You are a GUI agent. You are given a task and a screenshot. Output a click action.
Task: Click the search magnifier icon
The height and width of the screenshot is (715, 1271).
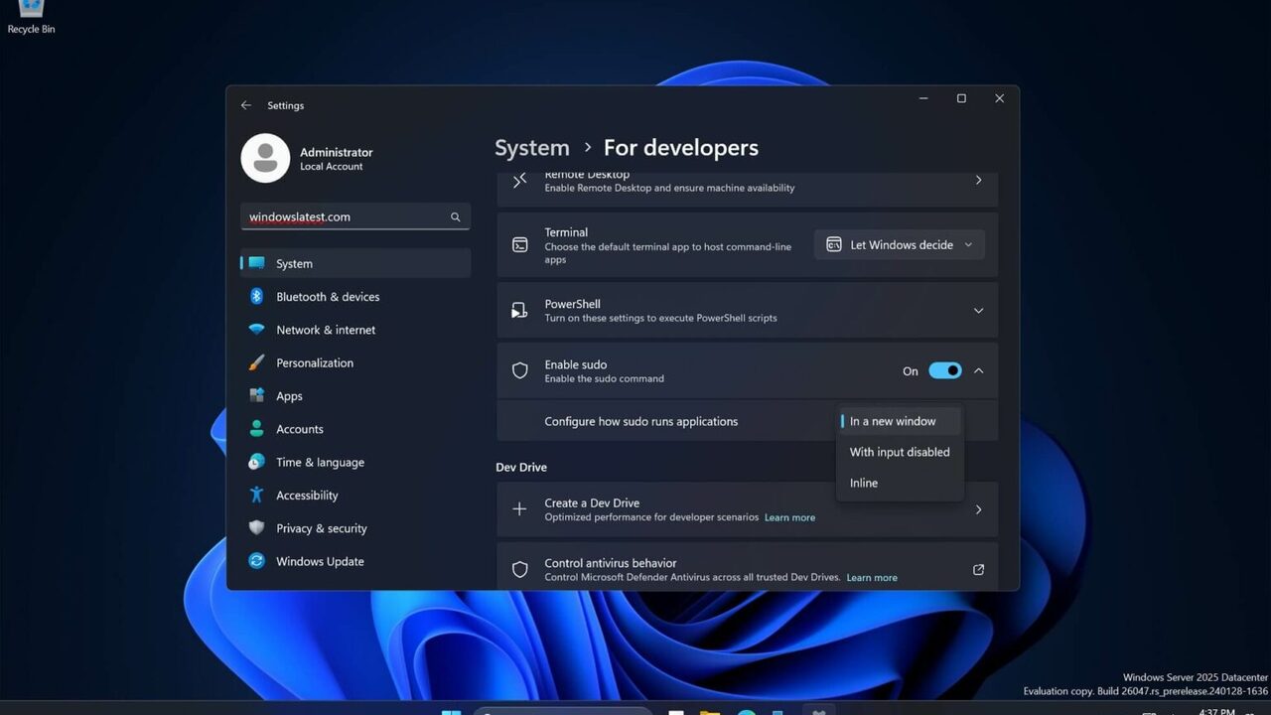[456, 217]
